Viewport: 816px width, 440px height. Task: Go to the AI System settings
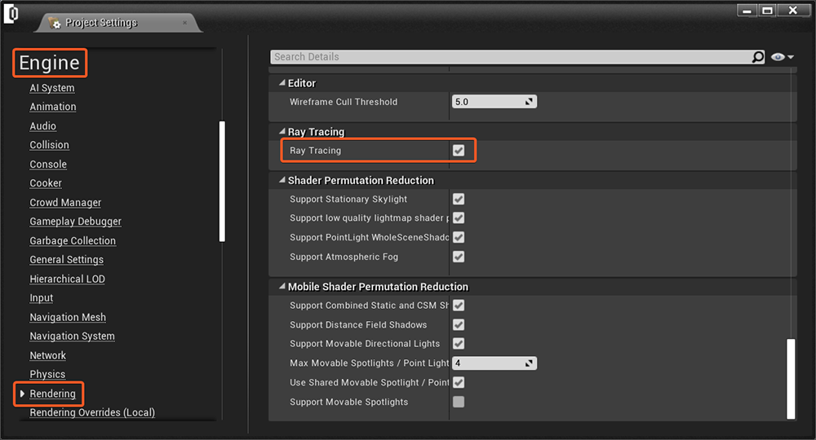pyautogui.click(x=51, y=88)
